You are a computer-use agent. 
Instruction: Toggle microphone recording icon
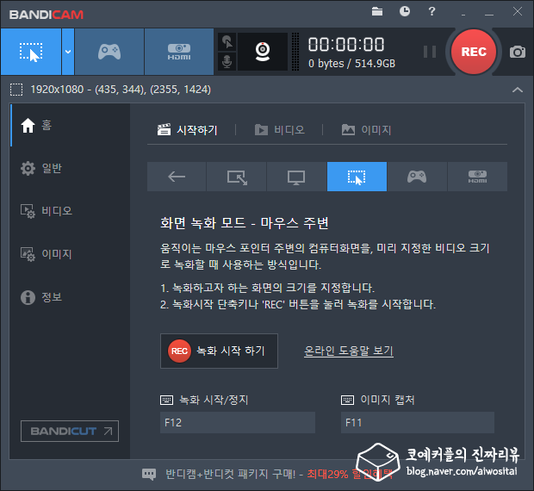227,62
